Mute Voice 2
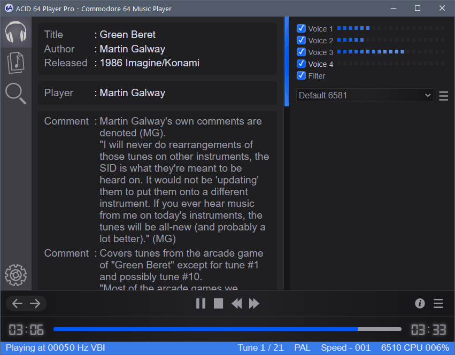Screen dimensions: 455x355 (x=301, y=40)
